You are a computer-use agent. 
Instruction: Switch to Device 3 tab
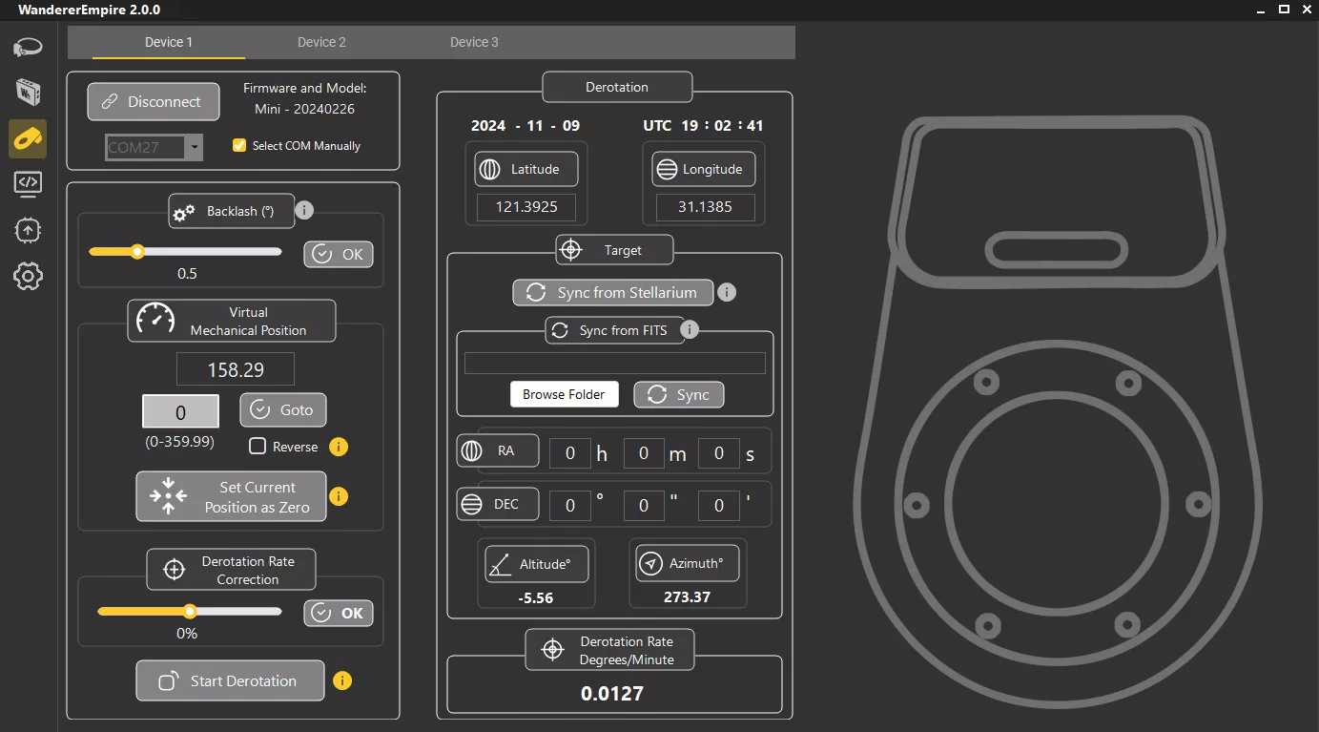(x=474, y=42)
